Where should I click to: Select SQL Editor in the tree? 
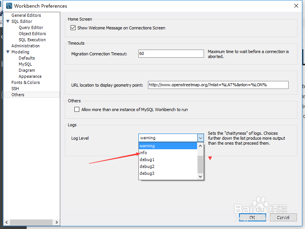[22, 21]
